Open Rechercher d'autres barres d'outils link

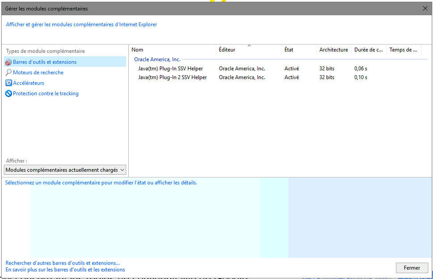(x=63, y=263)
